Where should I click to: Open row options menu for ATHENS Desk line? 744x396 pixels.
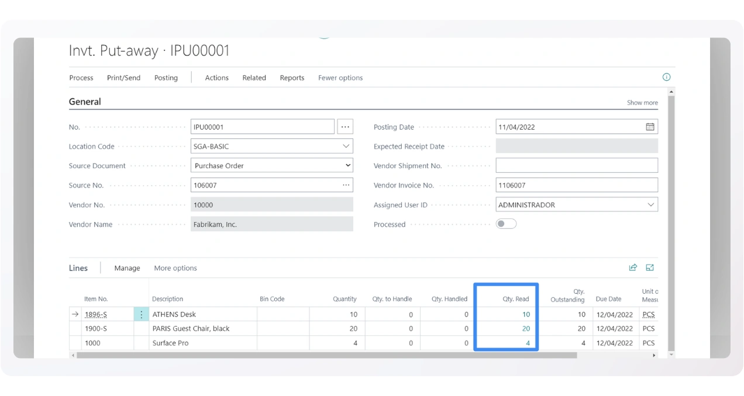tap(141, 314)
